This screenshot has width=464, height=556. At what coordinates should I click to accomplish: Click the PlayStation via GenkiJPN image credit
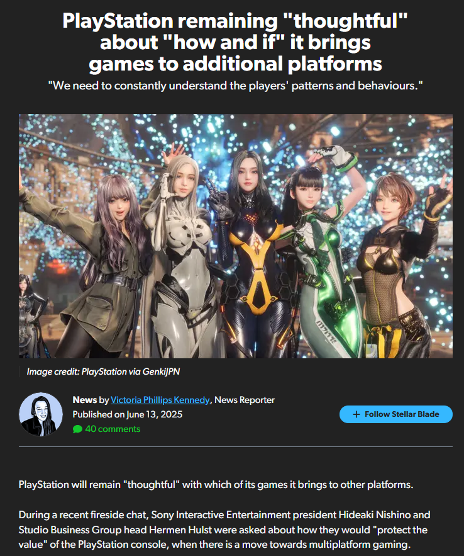point(103,372)
